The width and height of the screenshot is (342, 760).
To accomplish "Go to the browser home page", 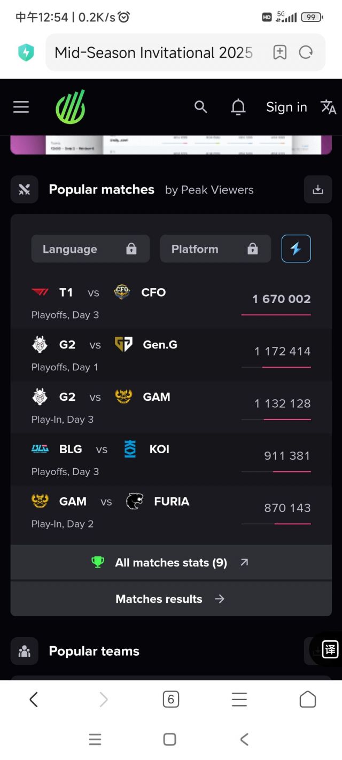I will 307,699.
